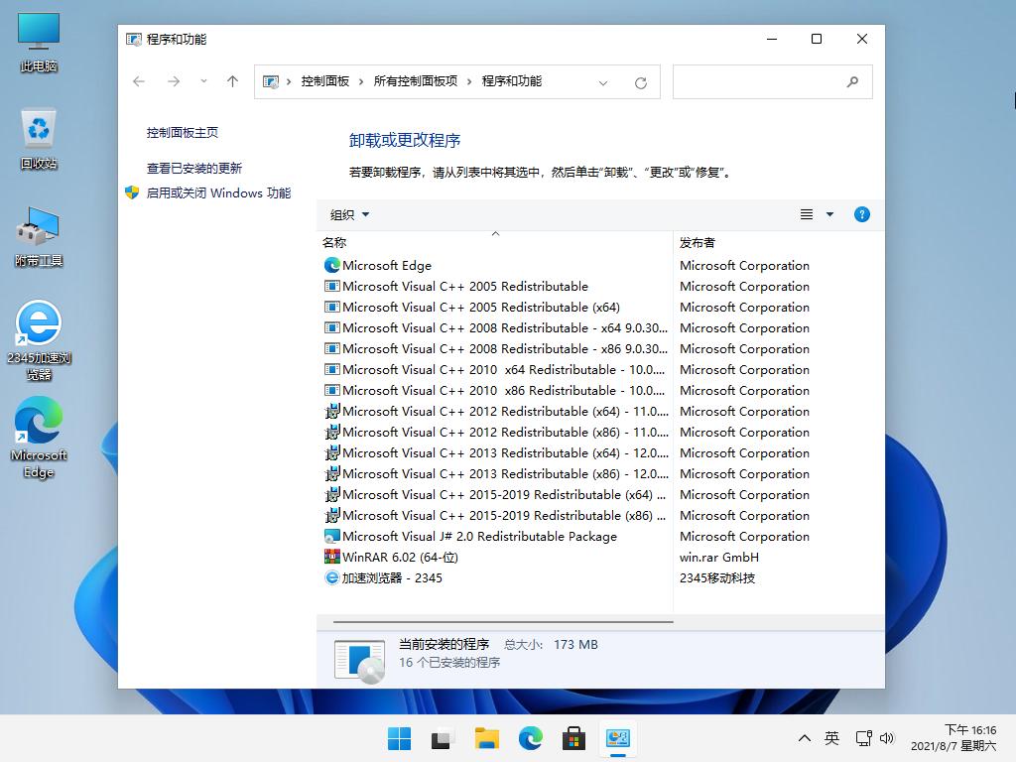The height and width of the screenshot is (762, 1016).
Task: Click the volume speaker tray icon
Action: 887,738
